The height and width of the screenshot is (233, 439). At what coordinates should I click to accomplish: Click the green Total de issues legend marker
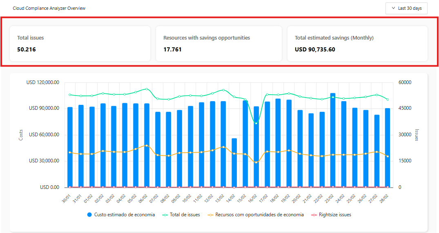[x=164, y=215]
